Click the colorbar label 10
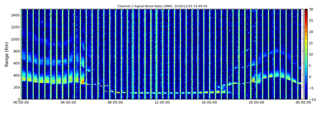 311,54
